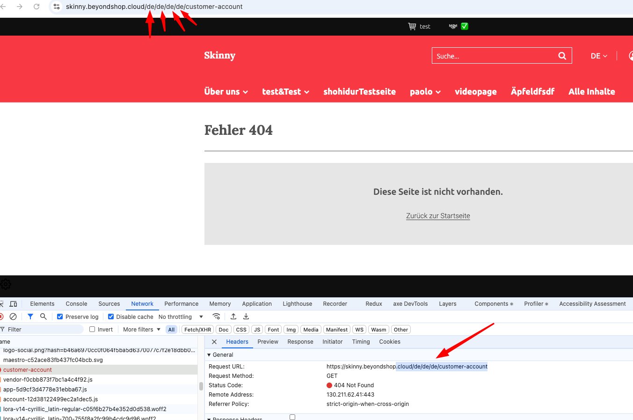Click the import HAR upload icon
Viewport: 633px width, 420px height.
pyautogui.click(x=233, y=317)
